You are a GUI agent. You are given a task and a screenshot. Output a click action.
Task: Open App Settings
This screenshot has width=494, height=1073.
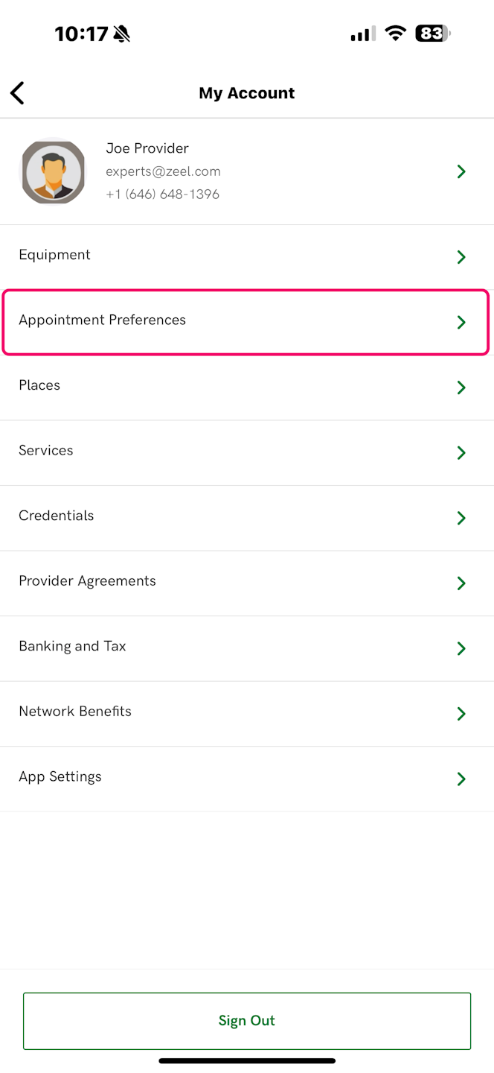tap(60, 776)
